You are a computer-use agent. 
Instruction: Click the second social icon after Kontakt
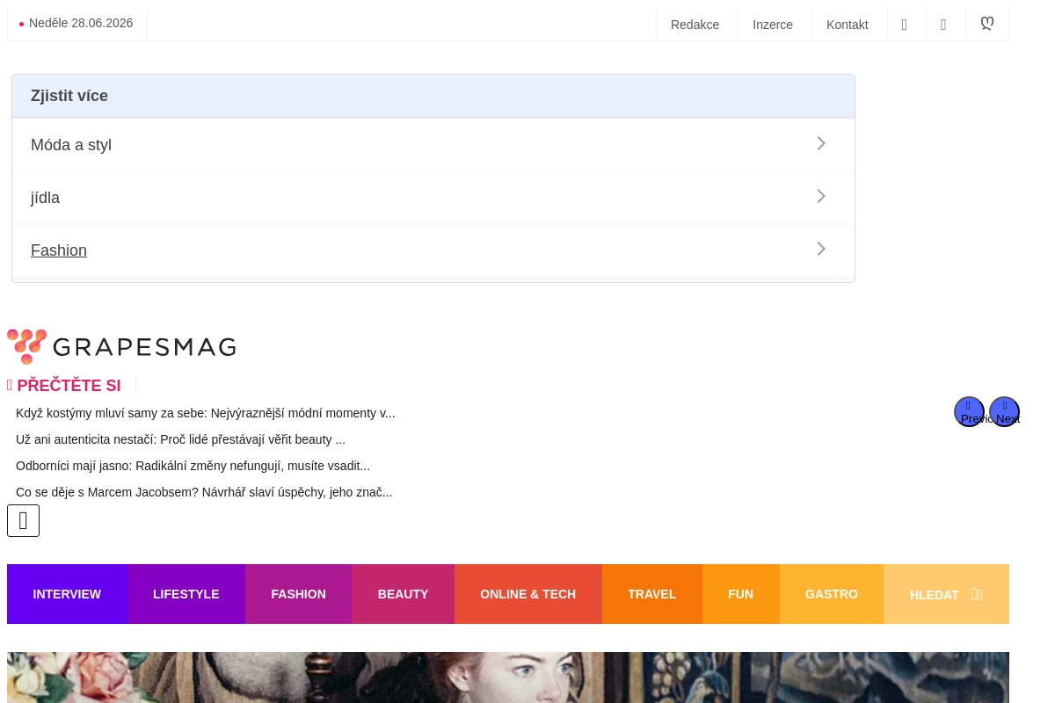point(944,25)
